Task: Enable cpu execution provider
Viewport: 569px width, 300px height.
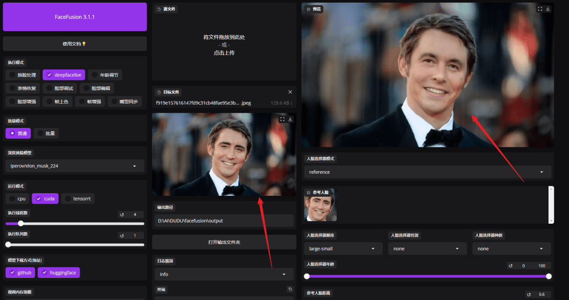Action: click(17, 198)
